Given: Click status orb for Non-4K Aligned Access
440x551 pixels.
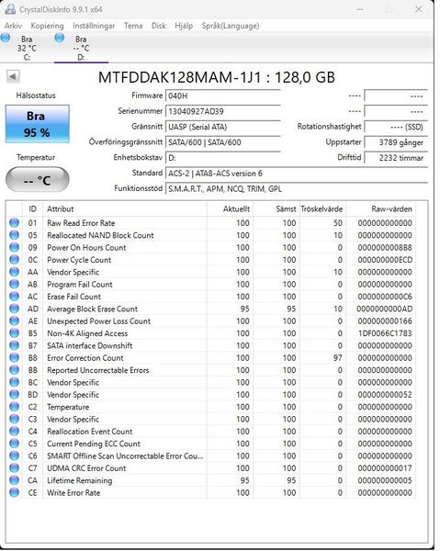Looking at the screenshot, I should 14,333.
